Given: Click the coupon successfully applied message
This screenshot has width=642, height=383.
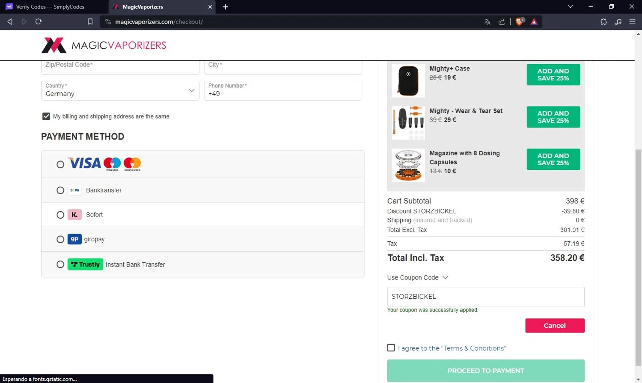Looking at the screenshot, I should click(x=433, y=310).
